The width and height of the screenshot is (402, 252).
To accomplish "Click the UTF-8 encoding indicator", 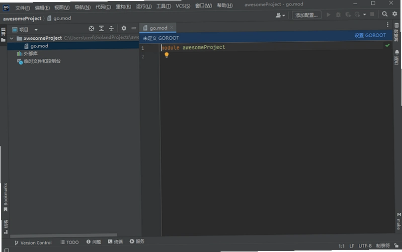I will [x=365, y=246].
